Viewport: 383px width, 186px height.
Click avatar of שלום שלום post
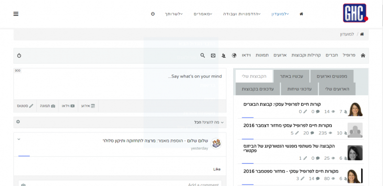tap(216, 143)
